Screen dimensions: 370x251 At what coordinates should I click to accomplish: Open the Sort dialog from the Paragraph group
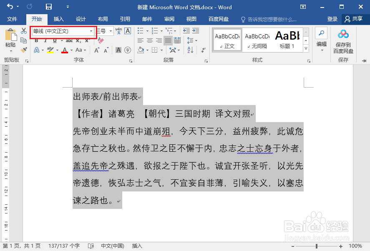[190, 50]
